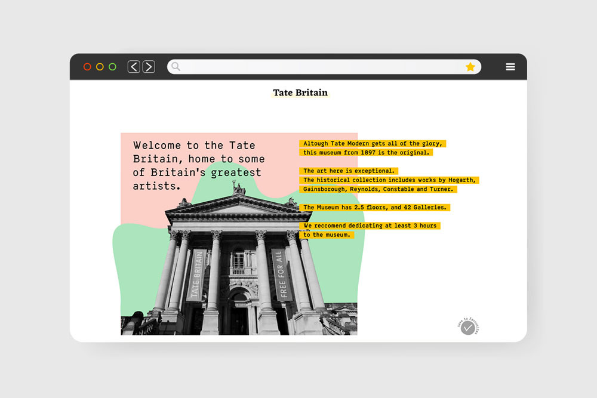Click 'We reccomend dedicating at least 3 hours'

(370, 226)
